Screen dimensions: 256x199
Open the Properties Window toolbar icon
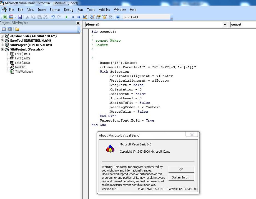(x=98, y=17)
